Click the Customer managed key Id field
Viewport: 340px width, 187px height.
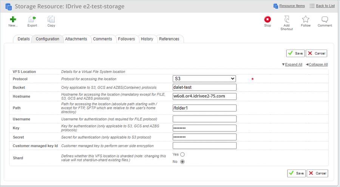(x=204, y=145)
